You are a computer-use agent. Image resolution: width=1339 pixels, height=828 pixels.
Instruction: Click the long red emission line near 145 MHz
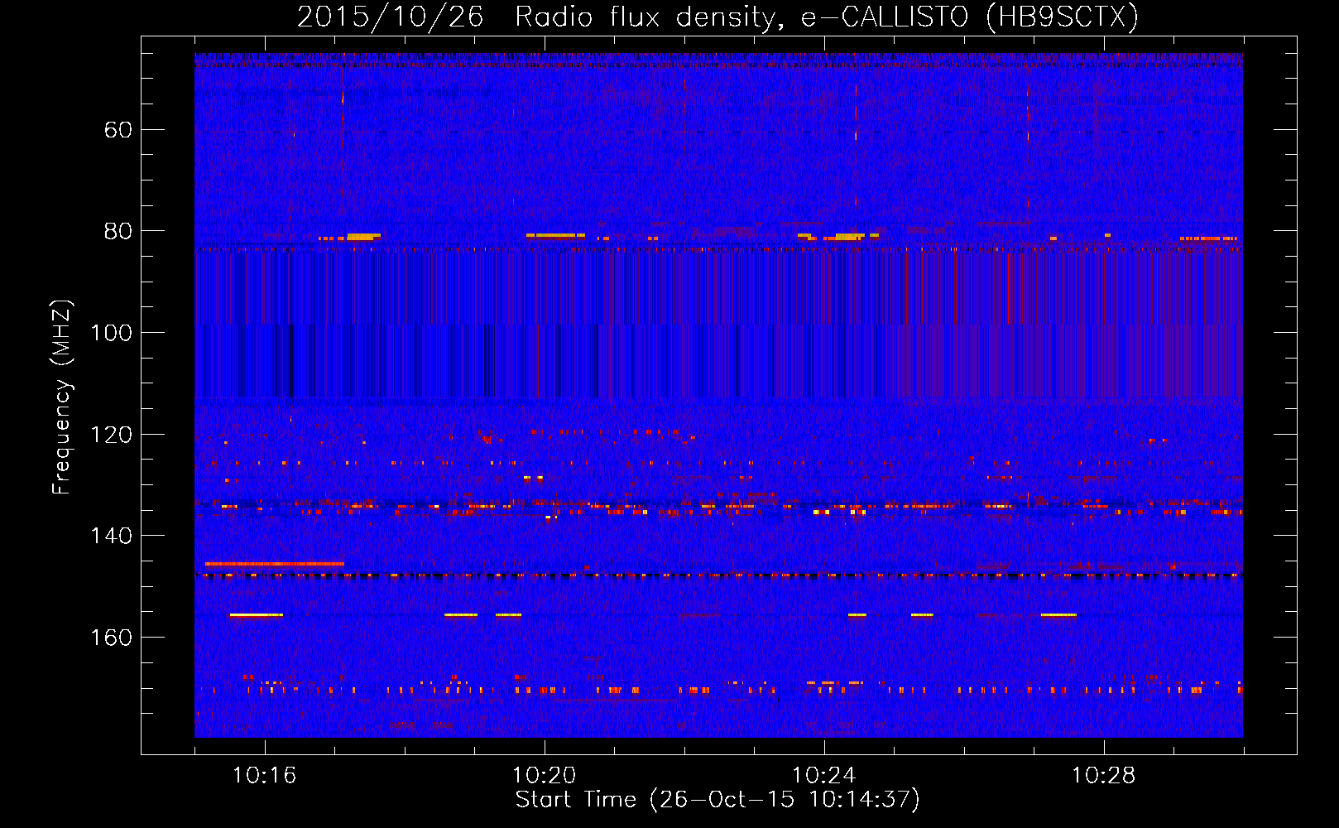(x=275, y=564)
